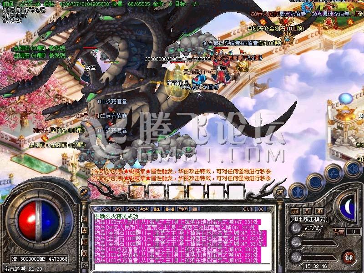This screenshot has height=273, width=364.
Task: Select the second quick item belt slot
Action: coord(156,192)
